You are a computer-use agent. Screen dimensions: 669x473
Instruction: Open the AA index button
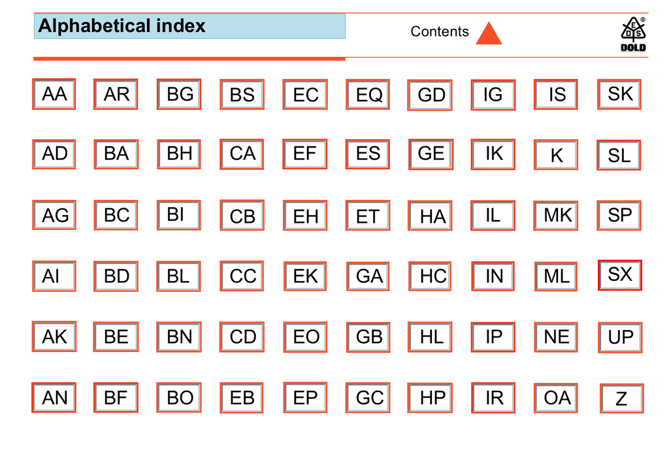point(54,94)
